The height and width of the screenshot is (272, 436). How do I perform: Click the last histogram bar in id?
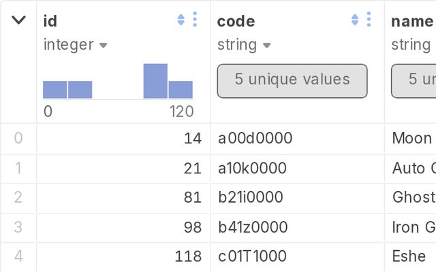[181, 90]
